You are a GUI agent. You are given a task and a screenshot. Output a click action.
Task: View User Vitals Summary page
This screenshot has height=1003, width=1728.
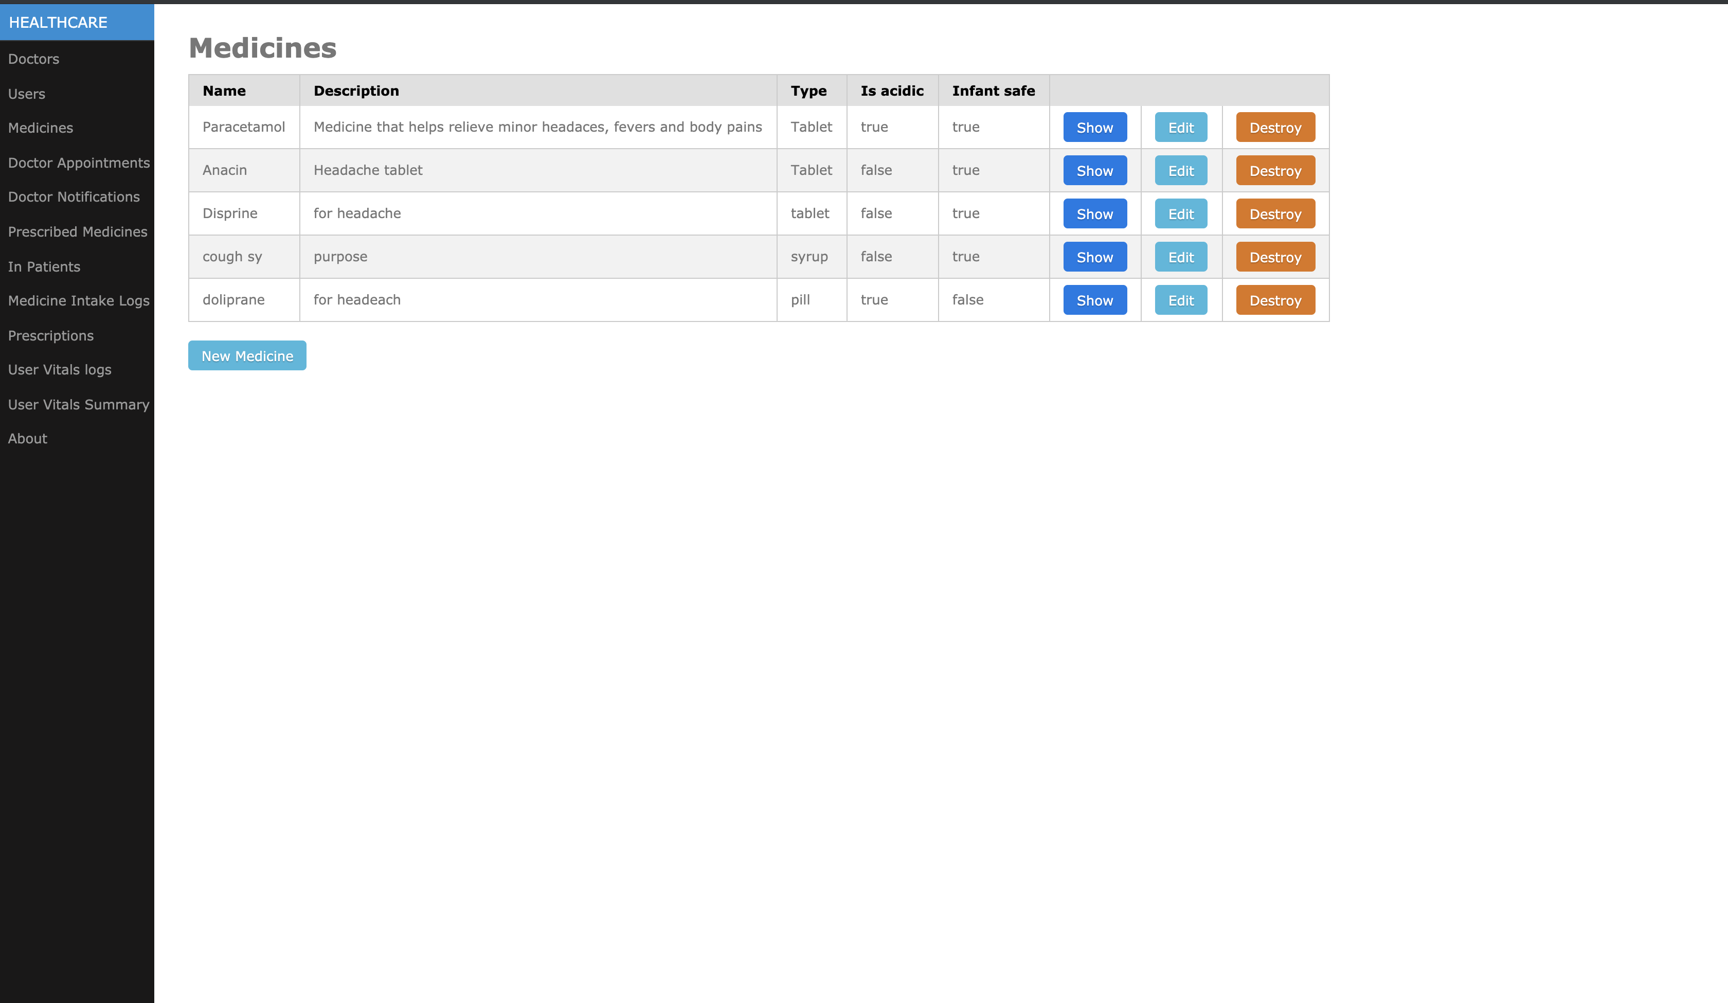coord(79,405)
